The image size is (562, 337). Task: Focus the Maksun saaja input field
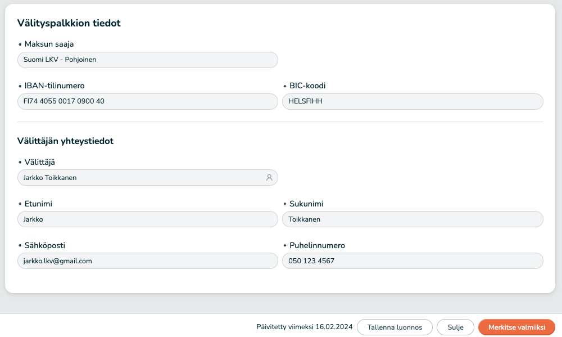[147, 60]
